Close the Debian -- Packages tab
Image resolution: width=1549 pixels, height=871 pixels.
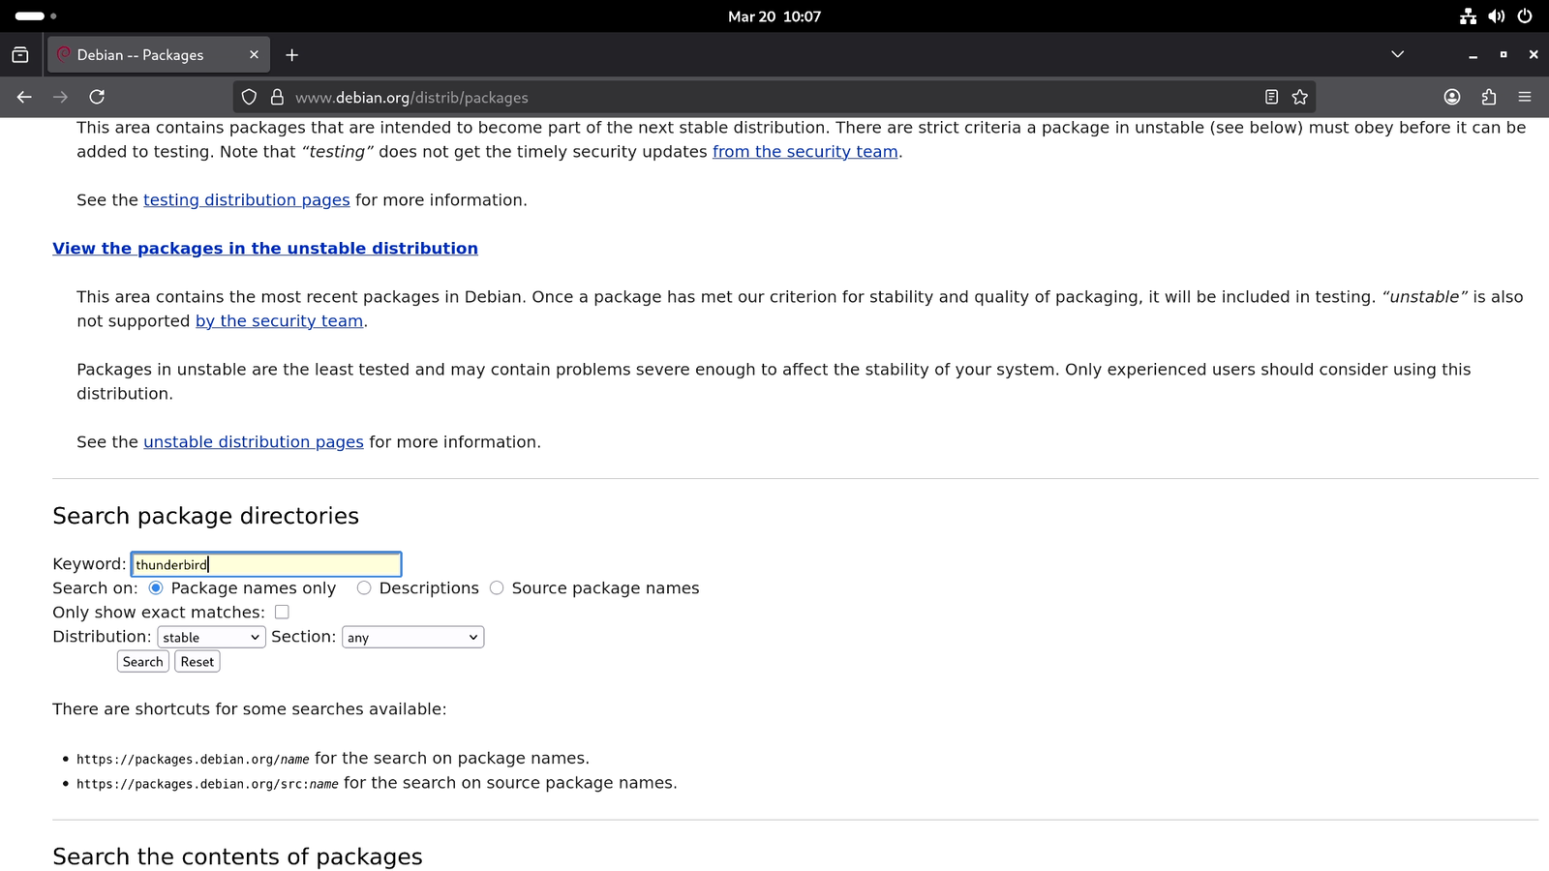tap(254, 55)
